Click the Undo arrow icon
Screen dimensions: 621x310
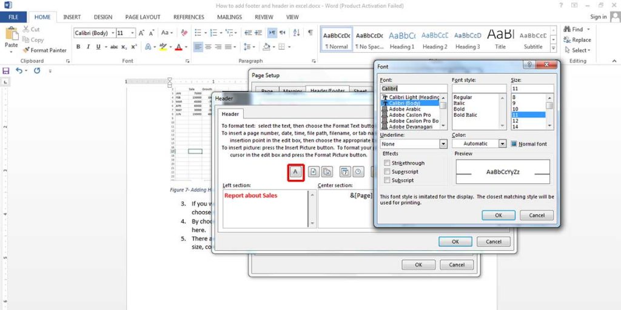pos(19,71)
